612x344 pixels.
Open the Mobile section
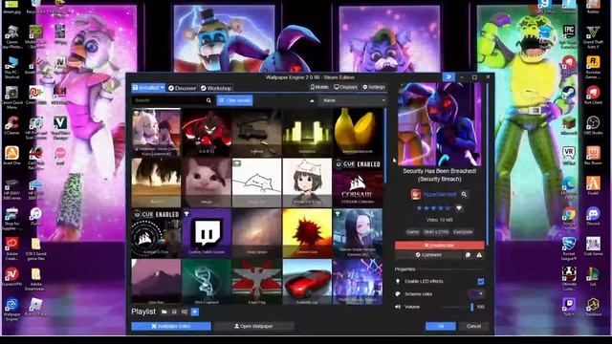click(319, 87)
